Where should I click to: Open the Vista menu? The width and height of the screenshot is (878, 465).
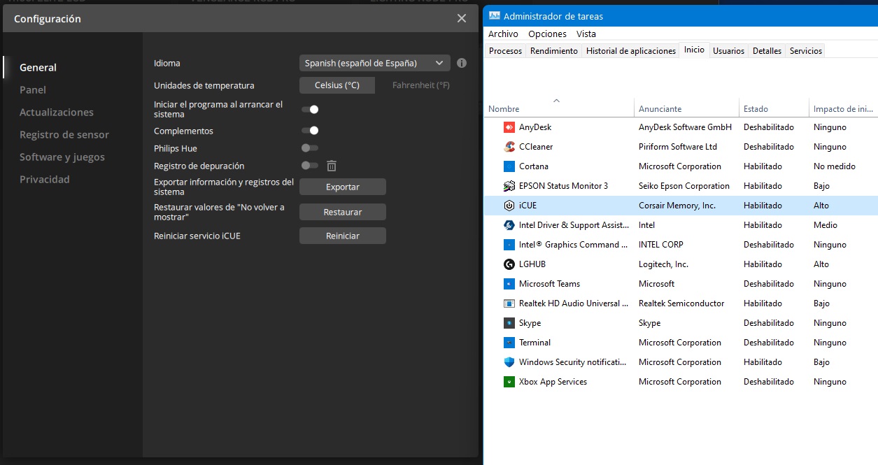(586, 34)
